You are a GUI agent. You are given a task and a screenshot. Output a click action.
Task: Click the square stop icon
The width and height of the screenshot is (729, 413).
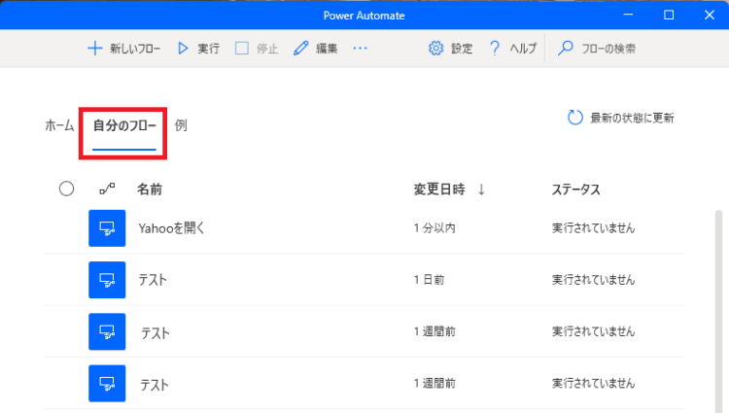pyautogui.click(x=242, y=49)
